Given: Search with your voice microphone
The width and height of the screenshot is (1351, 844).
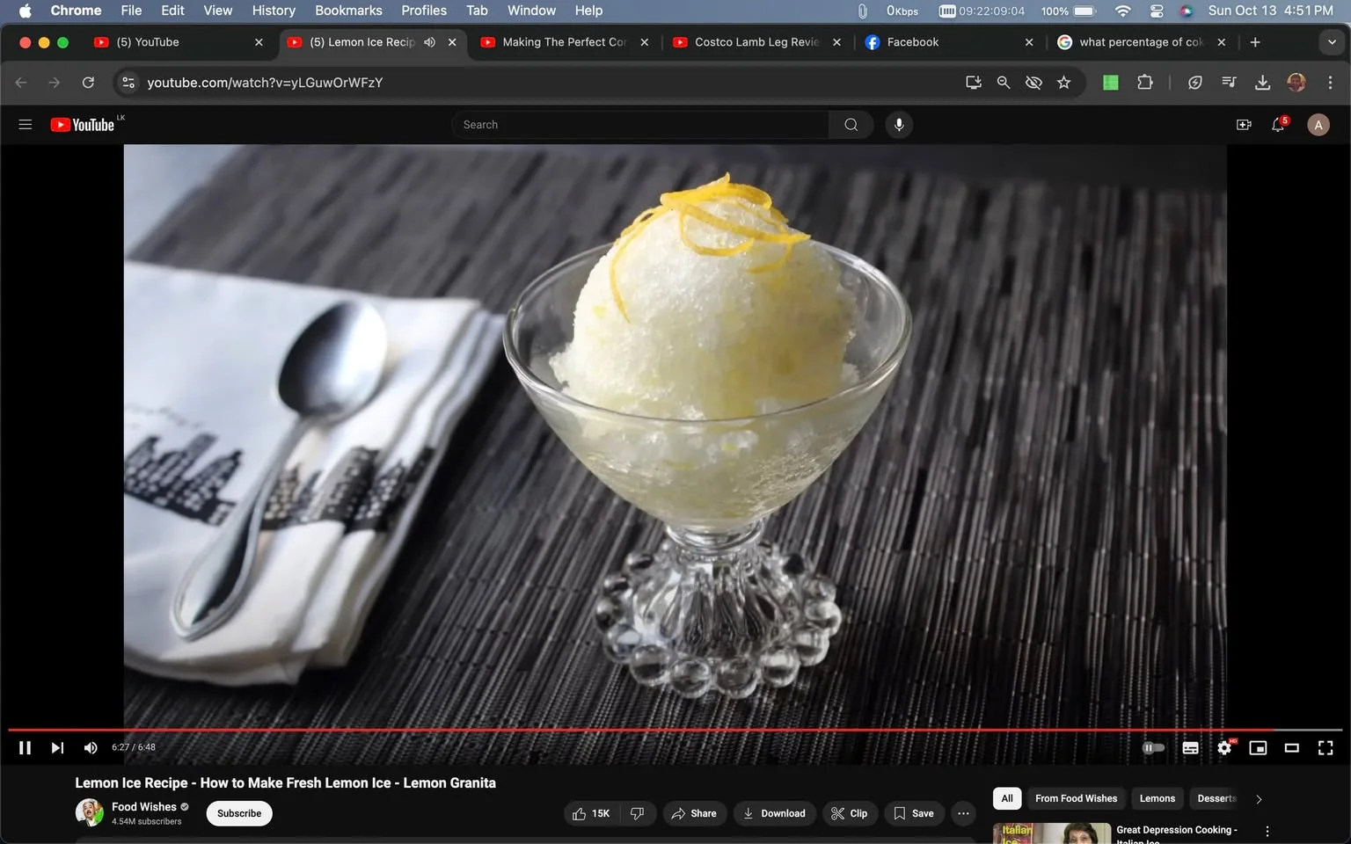Looking at the screenshot, I should pos(899,125).
